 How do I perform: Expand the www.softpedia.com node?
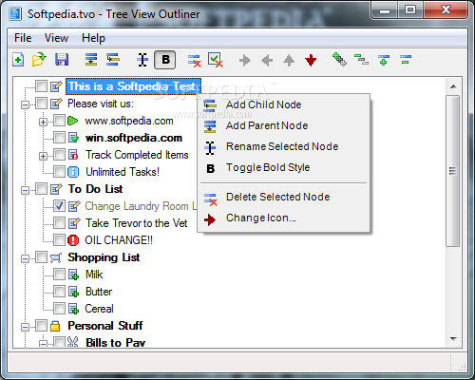pyautogui.click(x=43, y=122)
